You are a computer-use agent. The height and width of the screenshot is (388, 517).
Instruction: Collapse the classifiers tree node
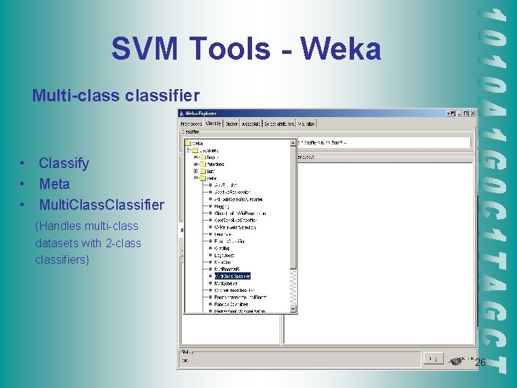(188, 150)
